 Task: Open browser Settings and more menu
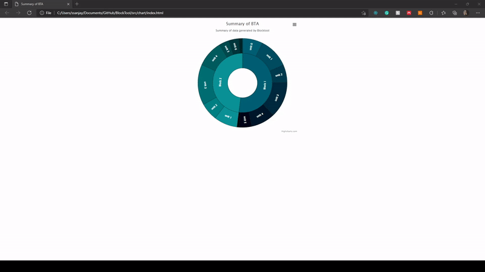[x=478, y=13]
